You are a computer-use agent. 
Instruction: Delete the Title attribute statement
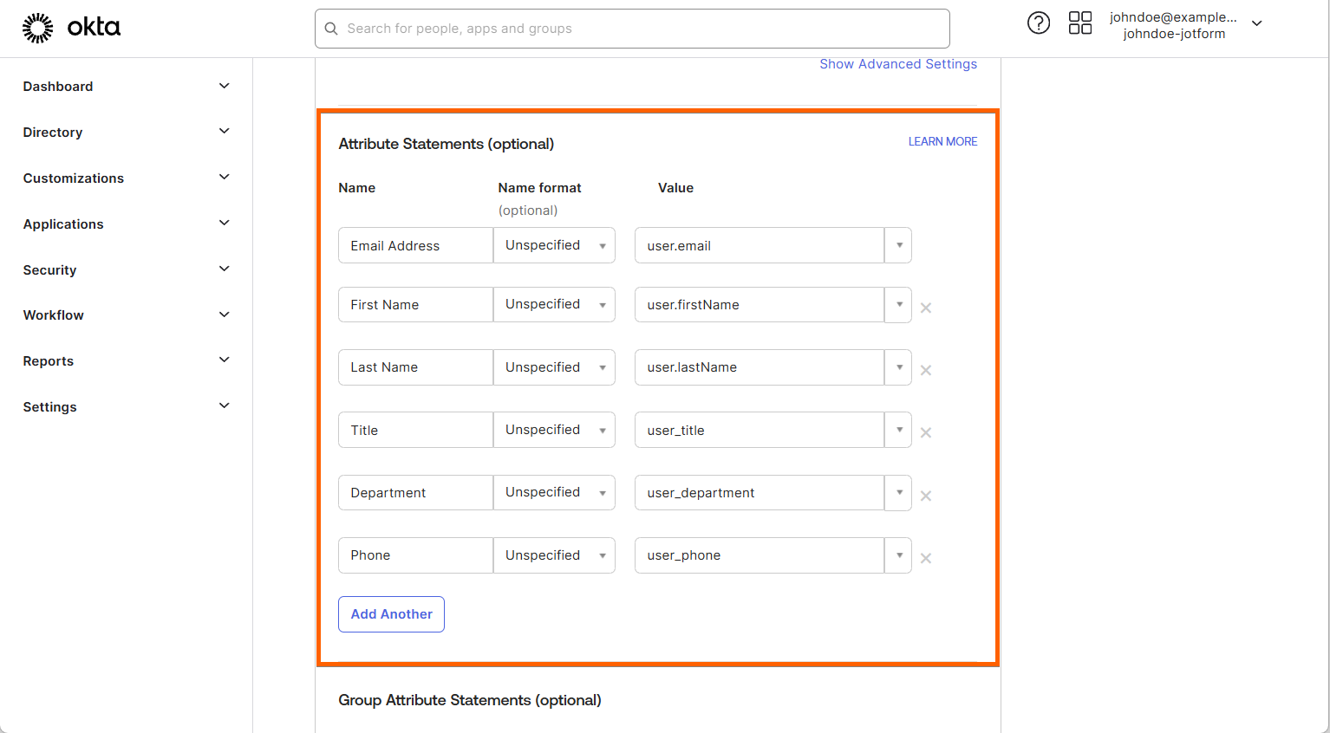(x=926, y=432)
